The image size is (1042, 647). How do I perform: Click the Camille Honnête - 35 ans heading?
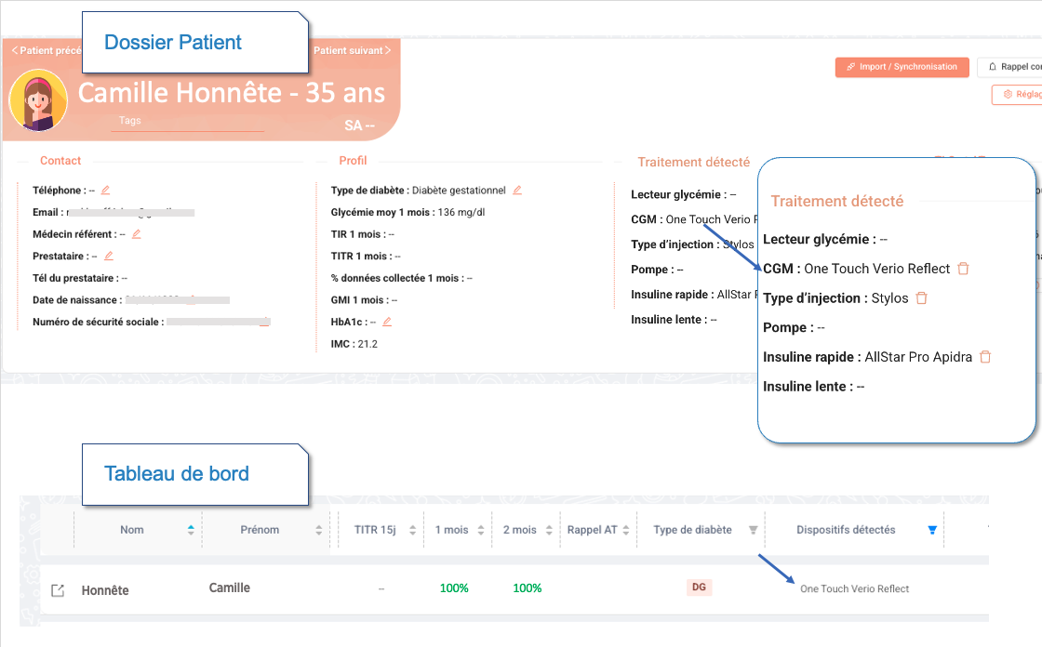pyautogui.click(x=232, y=93)
